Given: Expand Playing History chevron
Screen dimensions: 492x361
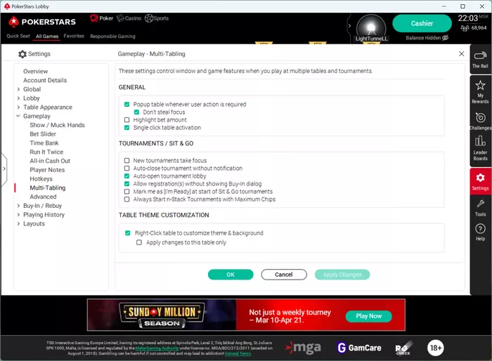Looking at the screenshot, I should (18, 214).
